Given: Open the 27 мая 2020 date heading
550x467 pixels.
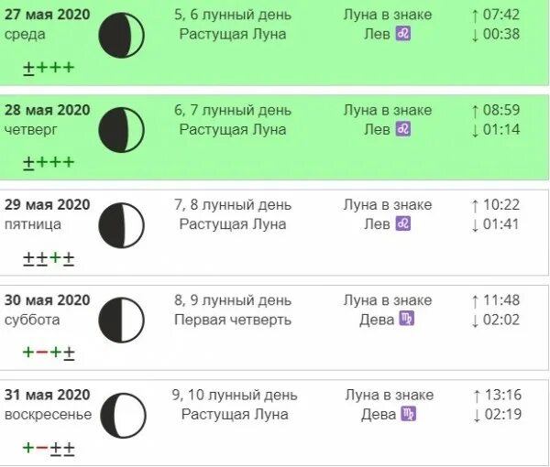Looking at the screenshot, I should pos(48,15).
